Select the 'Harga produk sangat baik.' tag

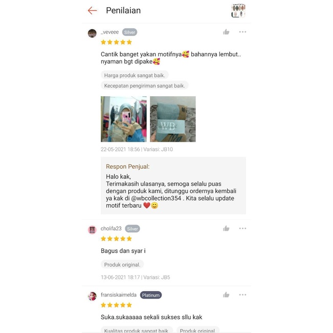pos(135,75)
